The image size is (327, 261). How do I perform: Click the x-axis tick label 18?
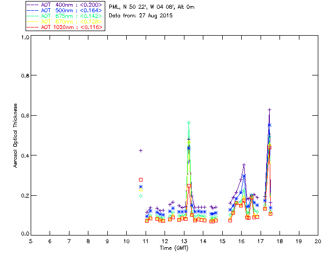click(x=279, y=241)
